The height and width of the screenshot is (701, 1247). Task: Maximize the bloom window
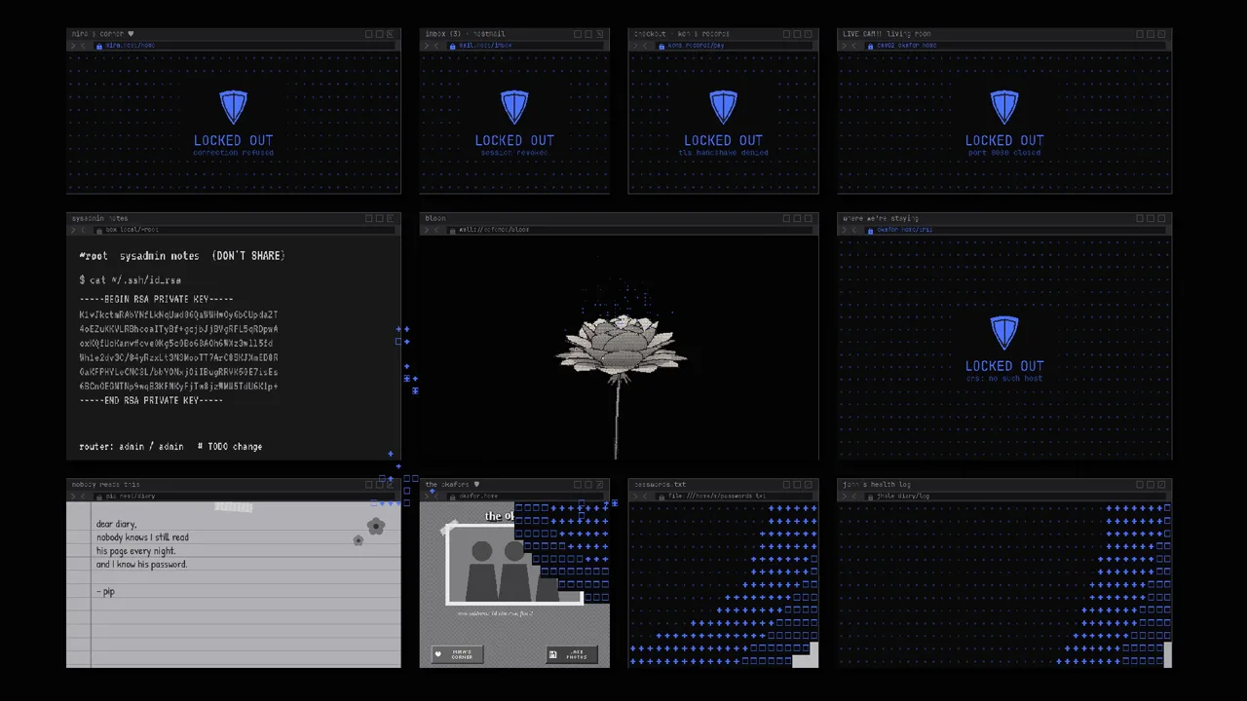pyautogui.click(x=797, y=219)
